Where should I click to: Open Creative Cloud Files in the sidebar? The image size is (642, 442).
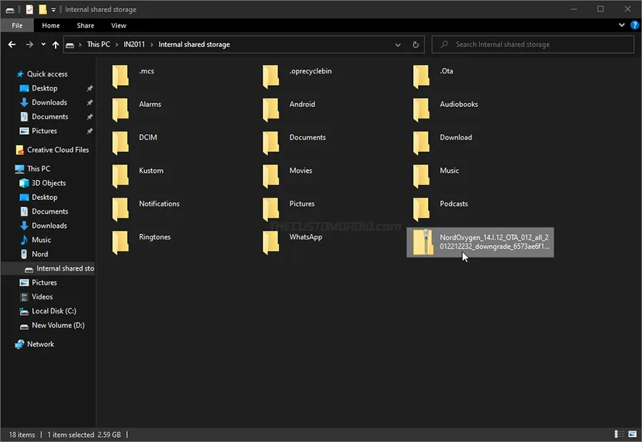click(x=57, y=150)
